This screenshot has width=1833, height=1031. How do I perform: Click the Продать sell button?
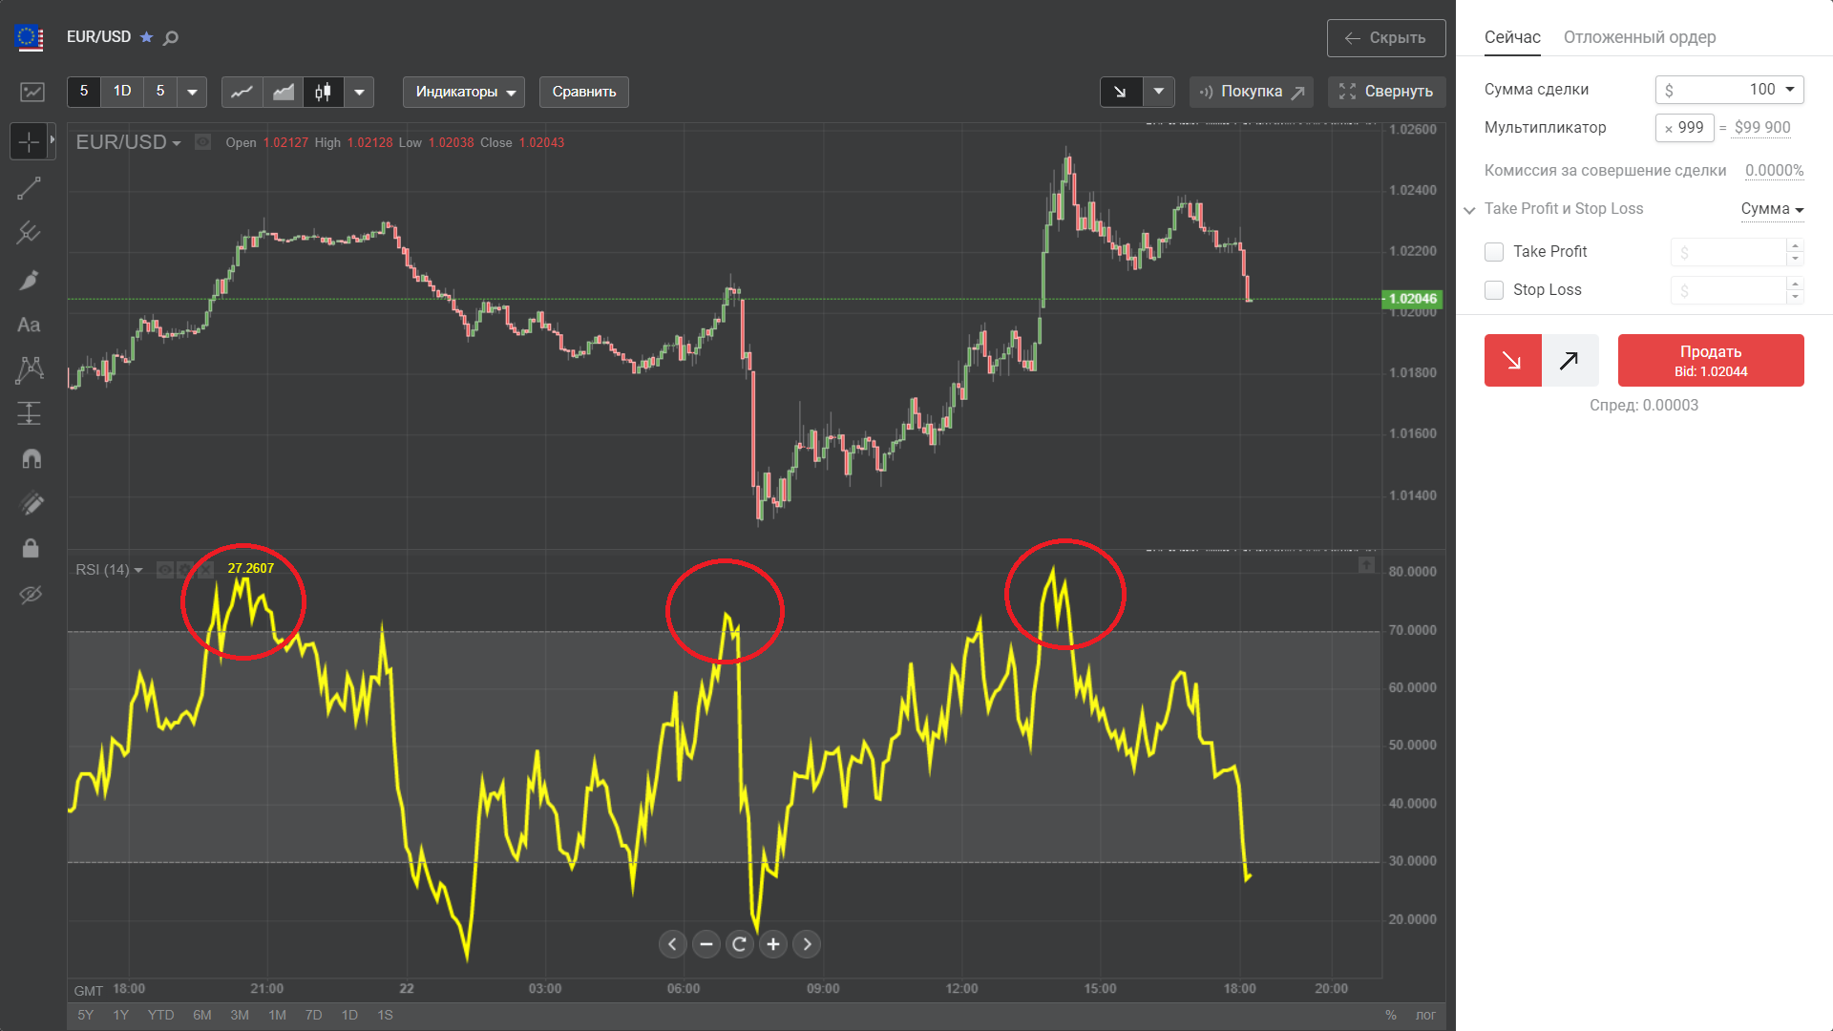coord(1710,361)
